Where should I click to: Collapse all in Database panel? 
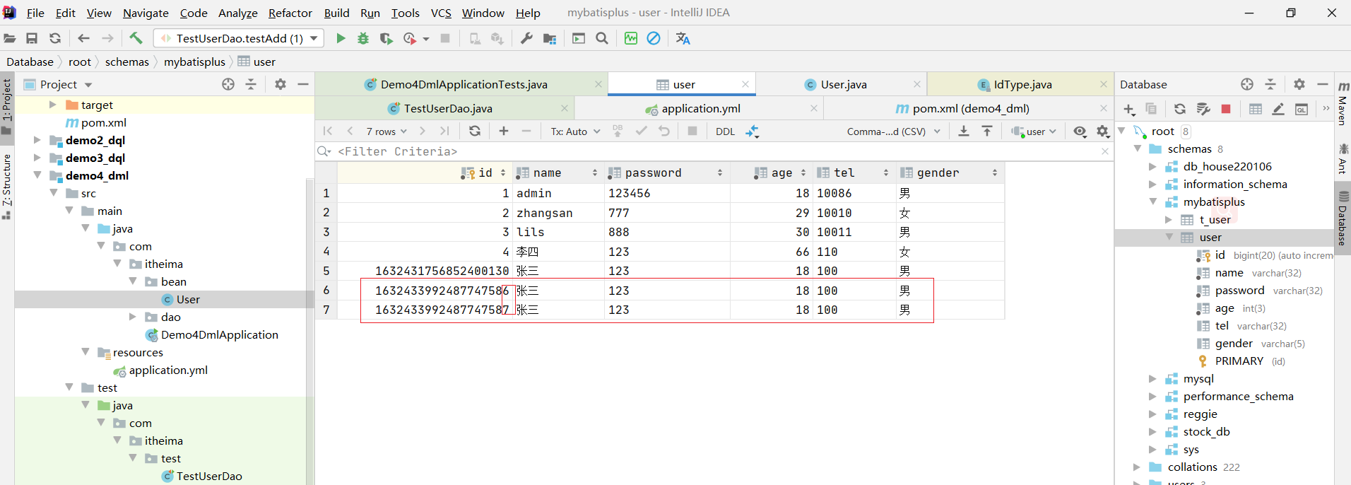(x=1270, y=84)
